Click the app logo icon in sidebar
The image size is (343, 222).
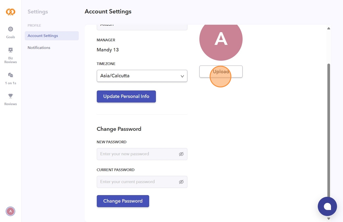pos(10,12)
